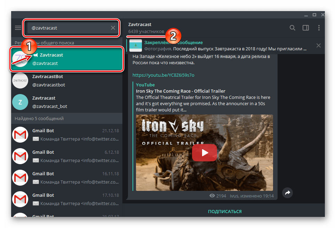Click Gmail icon on 21.12.18 message
The image size is (336, 228).
click(20, 135)
